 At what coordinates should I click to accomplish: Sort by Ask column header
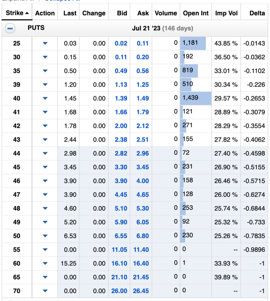(143, 13)
